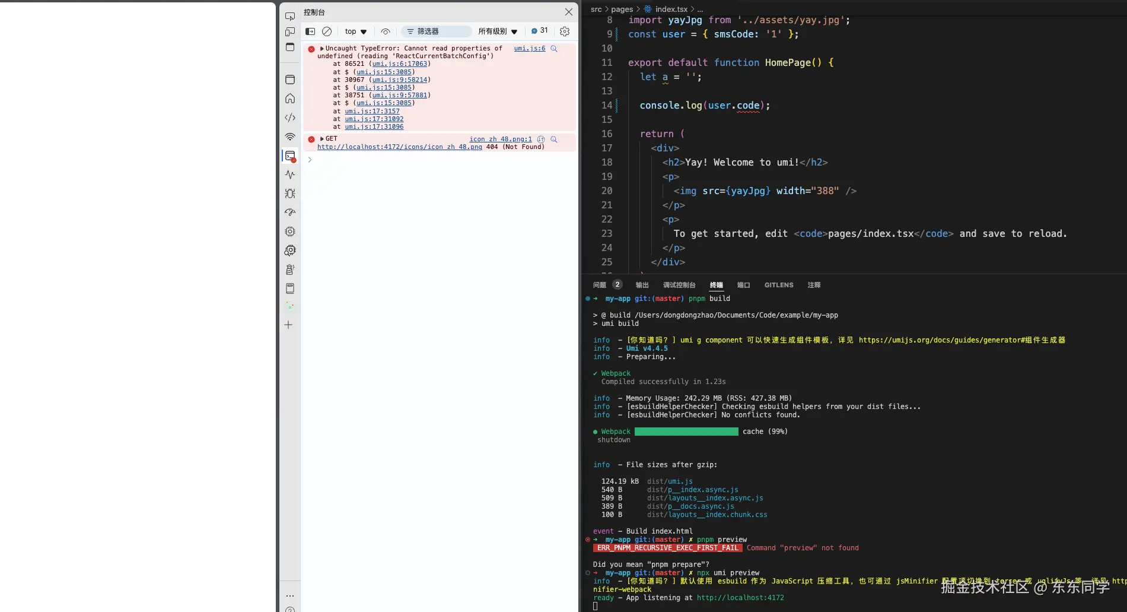Open the chip-with-magnifier tool icon
1127x612 pixels.
290,250
